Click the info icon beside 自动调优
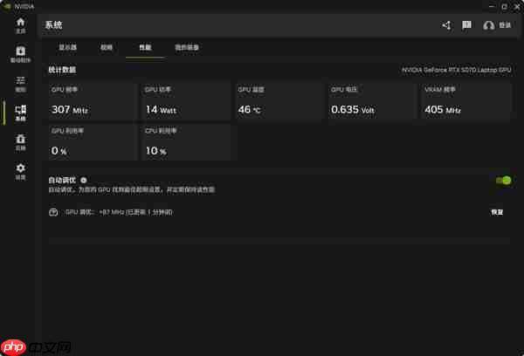Image resolution: width=524 pixels, height=356 pixels. pyautogui.click(x=84, y=180)
